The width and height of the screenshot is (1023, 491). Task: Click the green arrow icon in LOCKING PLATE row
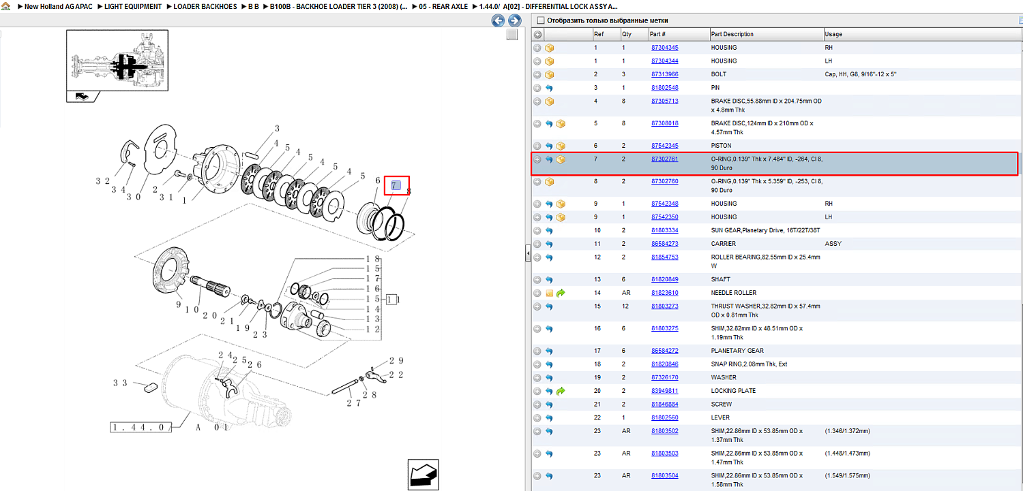561,391
